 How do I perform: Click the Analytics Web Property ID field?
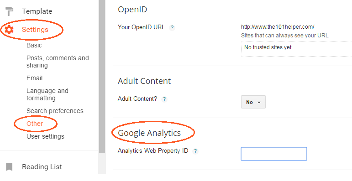click(x=274, y=154)
